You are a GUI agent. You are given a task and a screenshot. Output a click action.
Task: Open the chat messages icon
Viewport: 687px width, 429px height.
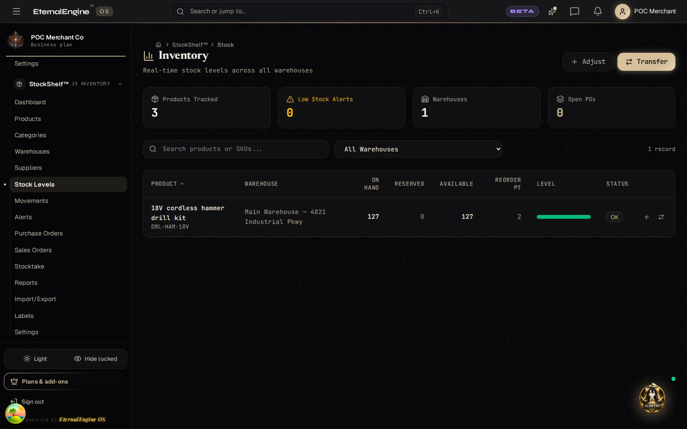coord(575,11)
